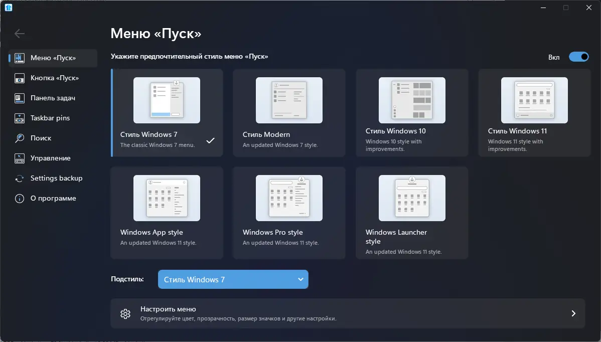Click the Settings backup sync icon
Image resolution: width=601 pixels, height=342 pixels.
coord(20,179)
